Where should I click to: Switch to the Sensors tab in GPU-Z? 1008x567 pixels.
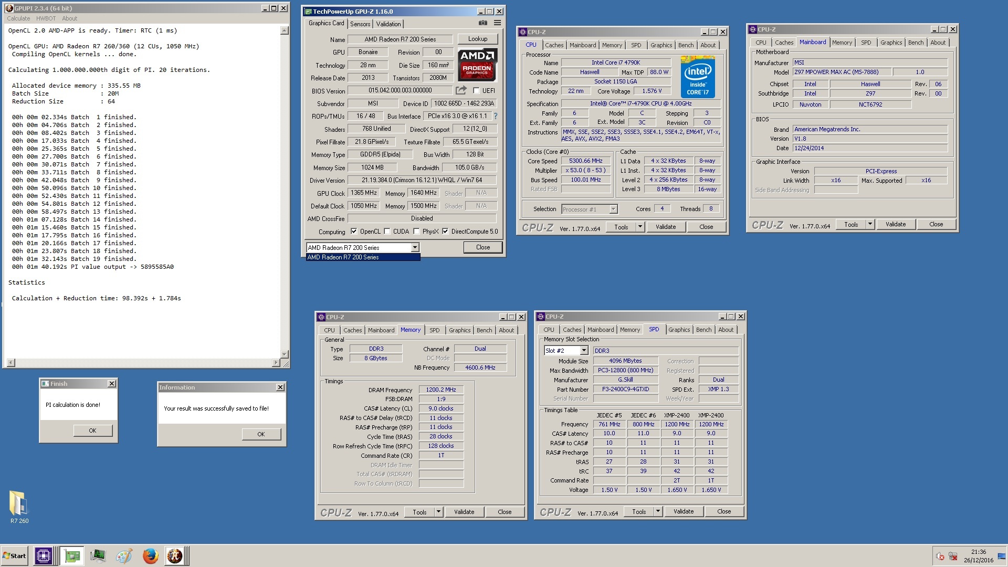pos(360,24)
